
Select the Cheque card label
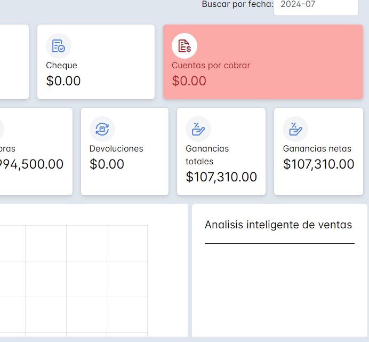(x=61, y=65)
